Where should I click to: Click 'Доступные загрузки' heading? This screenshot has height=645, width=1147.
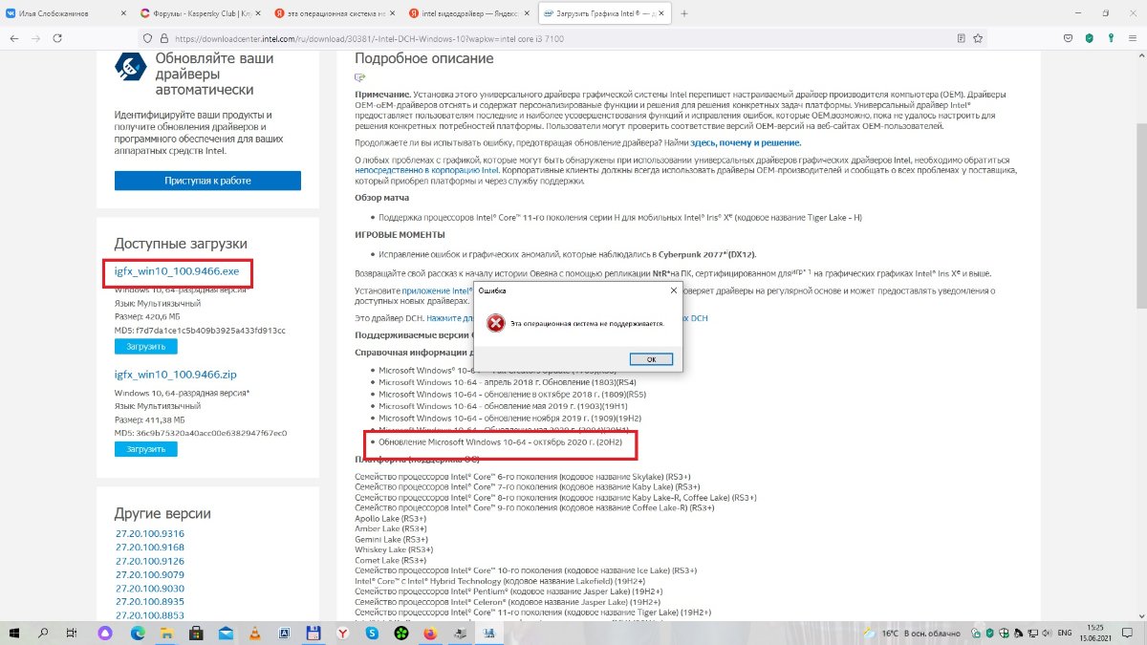[x=181, y=244]
